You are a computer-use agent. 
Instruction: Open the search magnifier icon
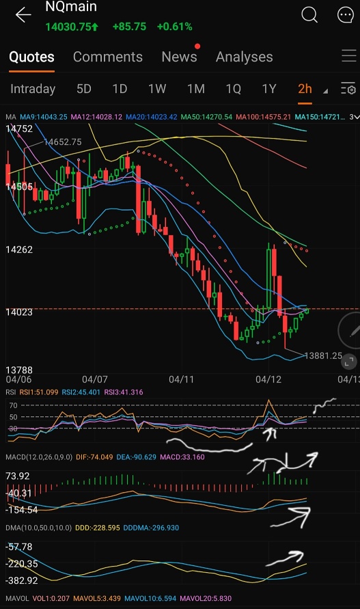point(309,15)
